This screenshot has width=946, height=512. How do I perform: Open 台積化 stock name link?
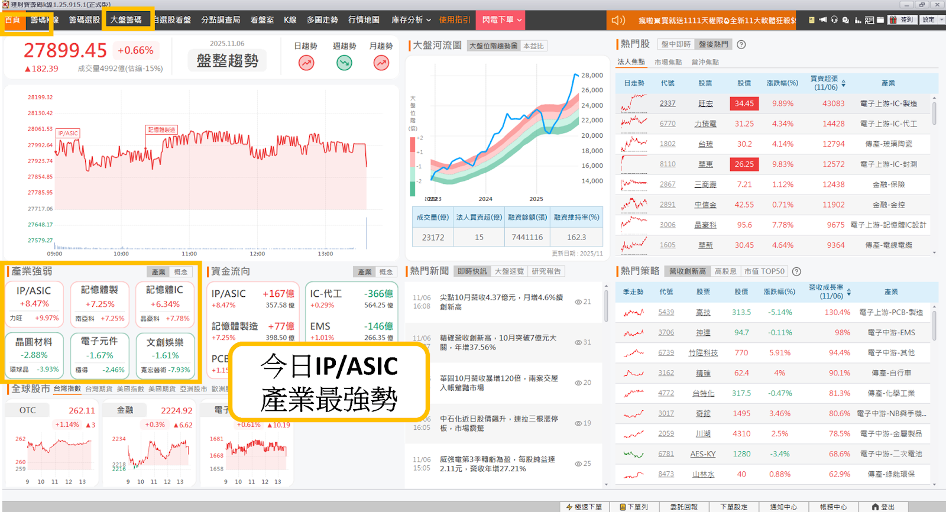[x=703, y=393]
